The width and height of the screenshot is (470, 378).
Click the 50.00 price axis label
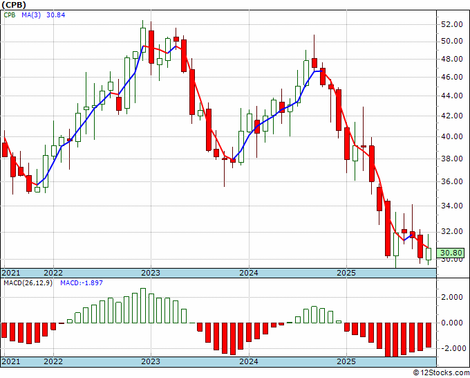pos(451,41)
